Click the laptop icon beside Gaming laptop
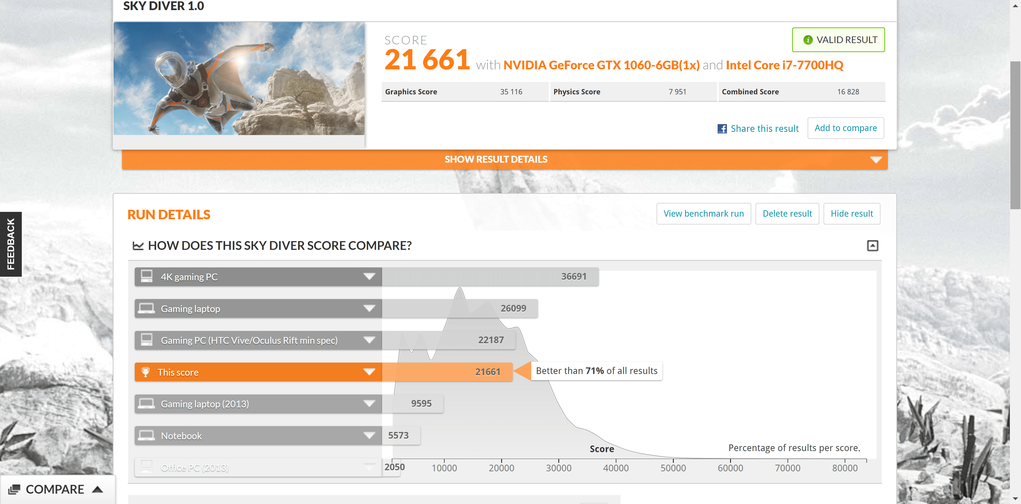The height and width of the screenshot is (504, 1021). (147, 308)
